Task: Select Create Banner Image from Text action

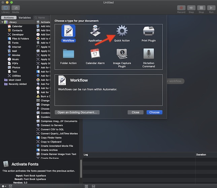Action: 59,154
